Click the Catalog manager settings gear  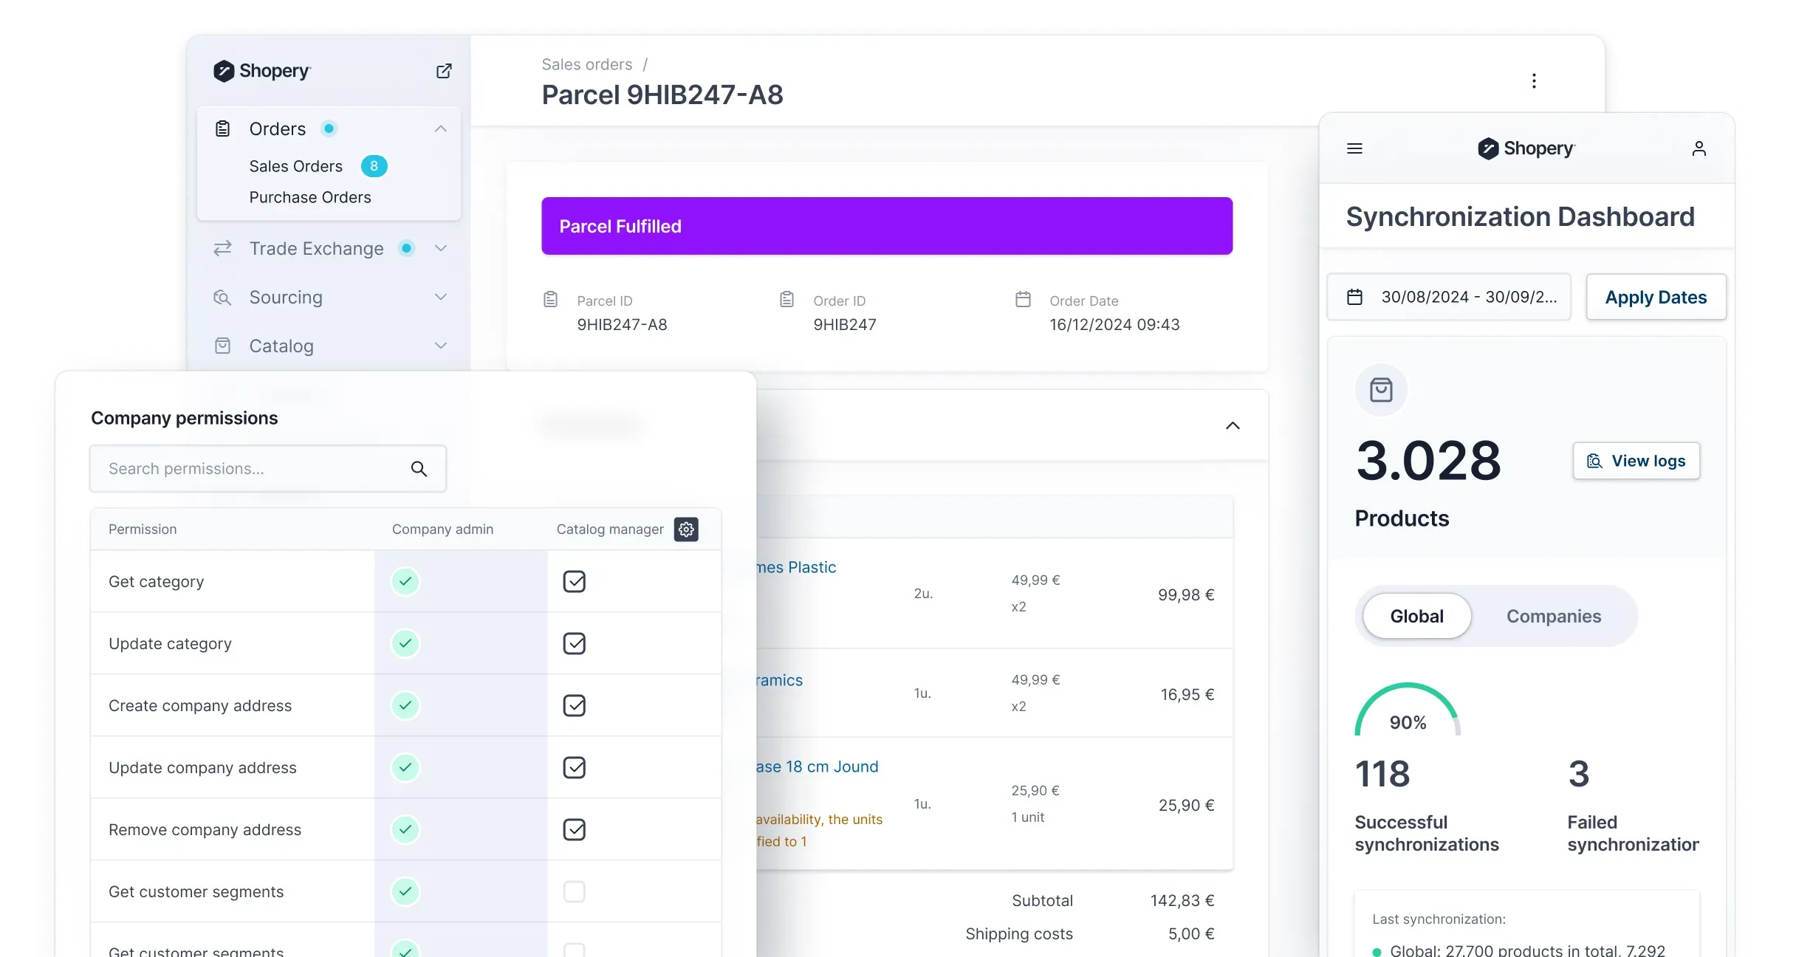coord(686,529)
